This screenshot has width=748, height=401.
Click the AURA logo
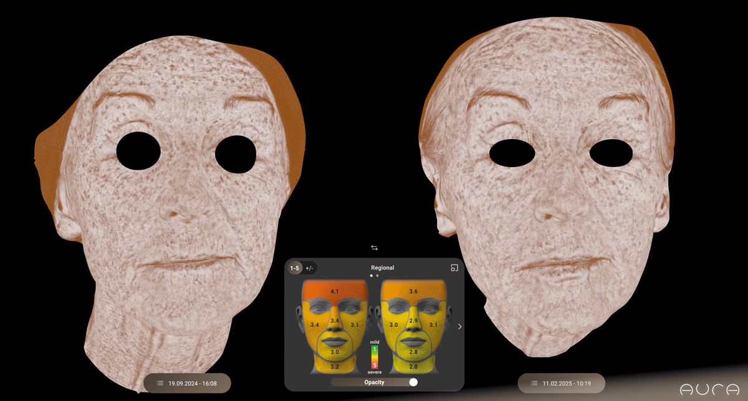pyautogui.click(x=711, y=389)
